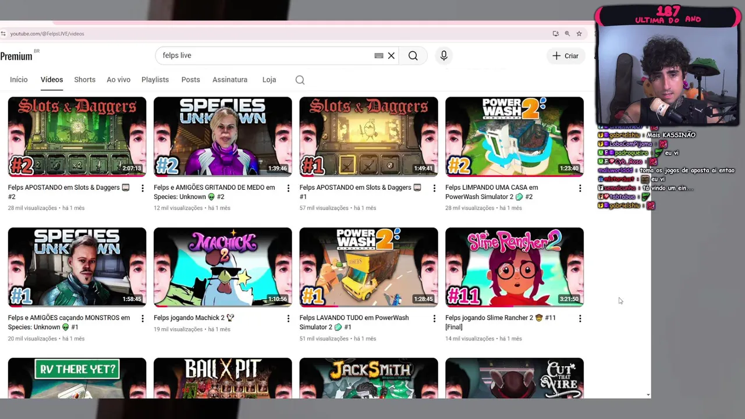The width and height of the screenshot is (745, 419).
Task: Play Slots & Daggers #1 thumbnail (1:49:41)
Action: tap(368, 136)
